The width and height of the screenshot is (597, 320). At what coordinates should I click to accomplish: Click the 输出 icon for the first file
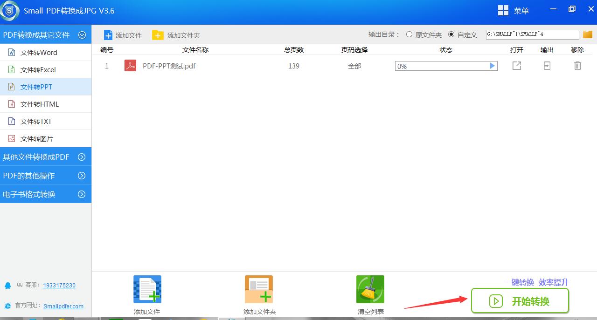click(x=546, y=66)
